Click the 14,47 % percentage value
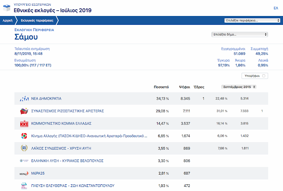 (163, 123)
